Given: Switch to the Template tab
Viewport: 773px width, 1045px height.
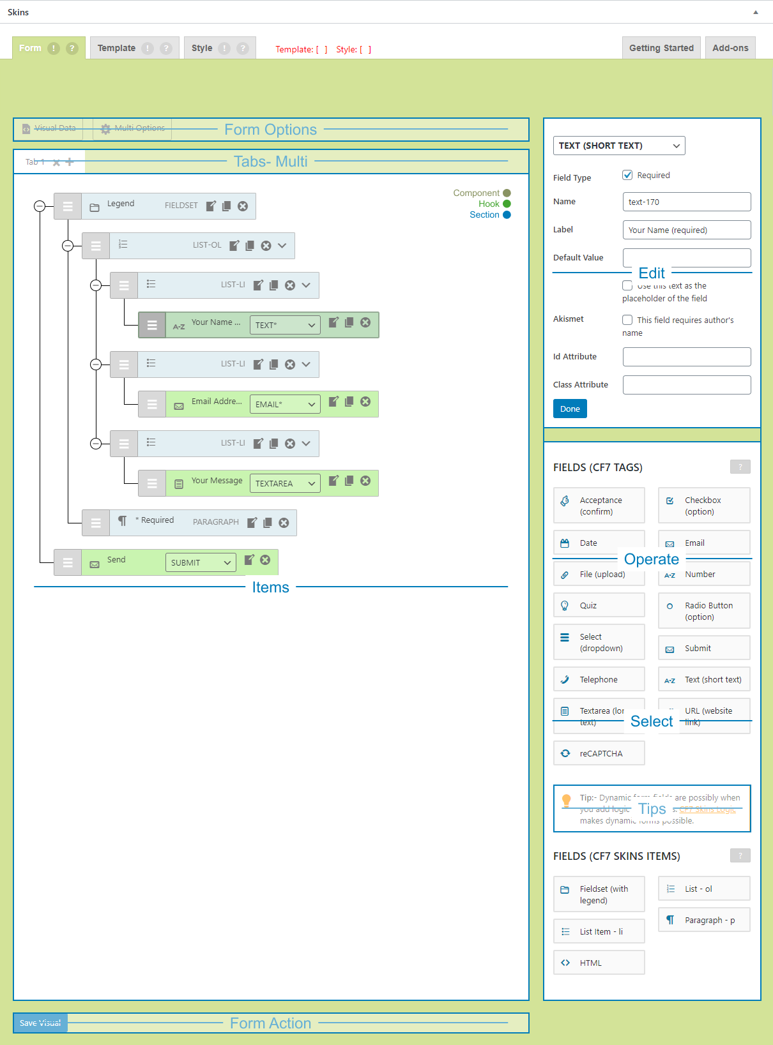Looking at the screenshot, I should click(116, 48).
